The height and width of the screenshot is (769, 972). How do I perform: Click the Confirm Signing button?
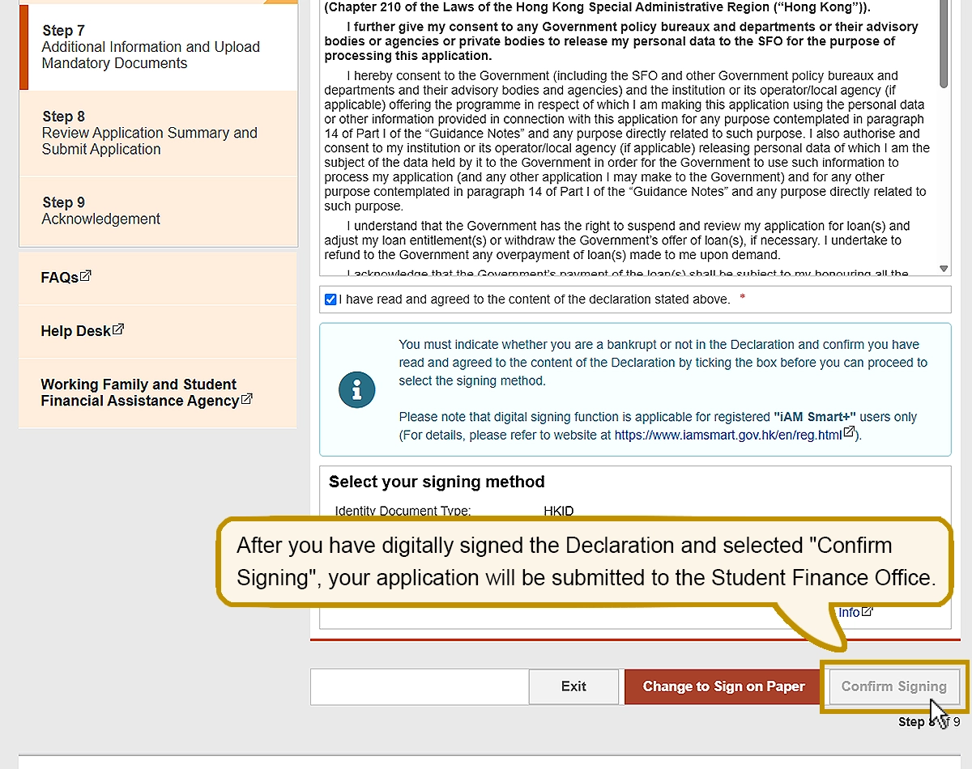[x=893, y=686]
